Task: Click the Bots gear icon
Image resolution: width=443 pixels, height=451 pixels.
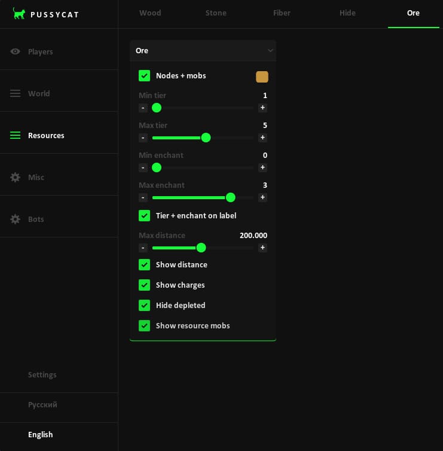Action: [x=15, y=219]
